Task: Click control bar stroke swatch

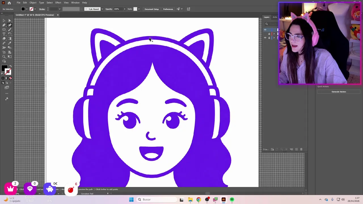Action: 31,9
